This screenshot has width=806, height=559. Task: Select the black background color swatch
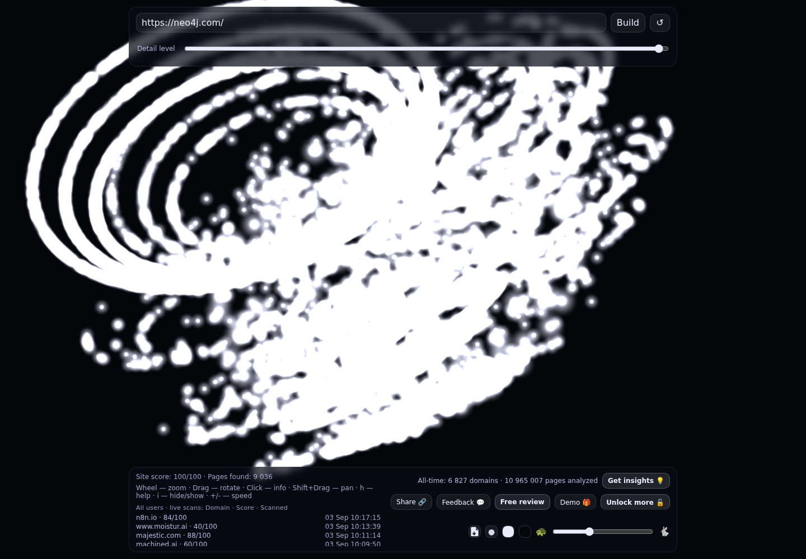pos(525,532)
